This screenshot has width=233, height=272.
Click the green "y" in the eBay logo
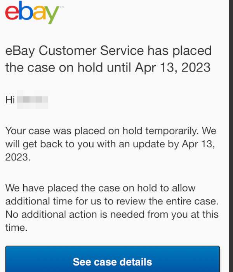click(x=52, y=15)
